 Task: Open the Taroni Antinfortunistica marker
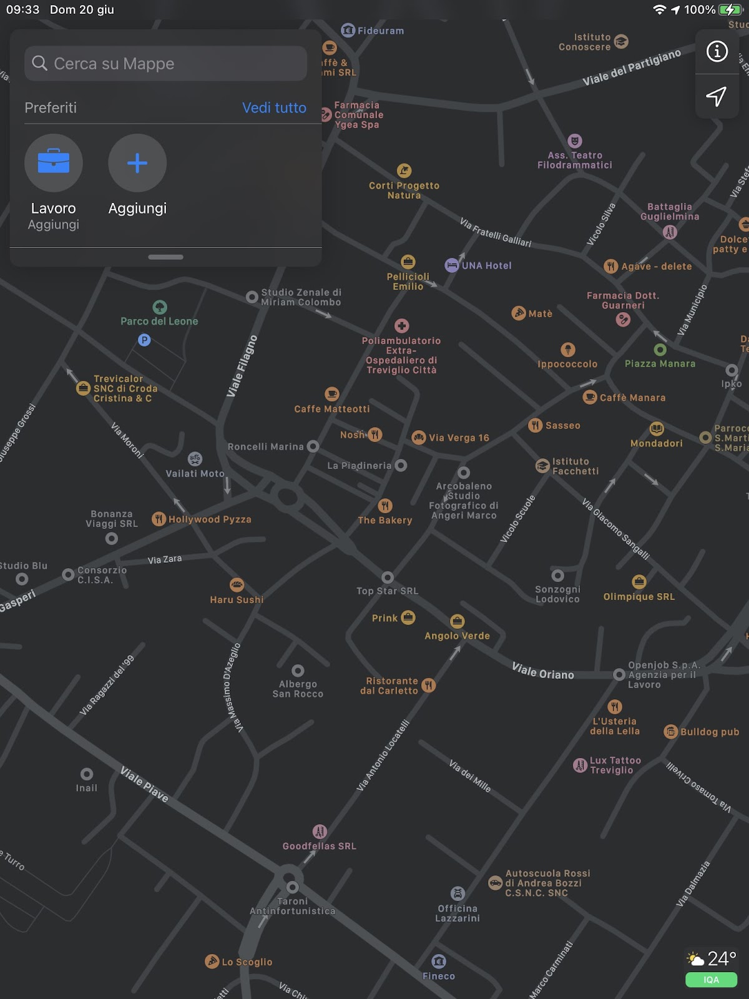292,887
